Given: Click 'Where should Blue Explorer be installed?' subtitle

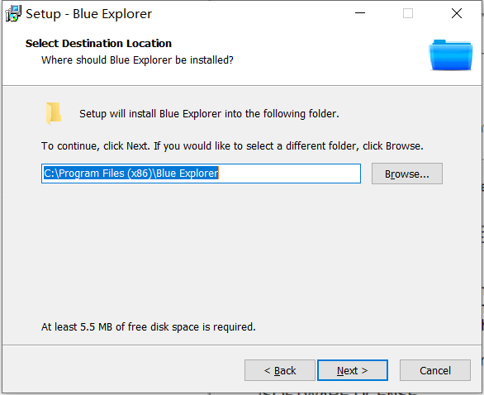Looking at the screenshot, I should [137, 60].
